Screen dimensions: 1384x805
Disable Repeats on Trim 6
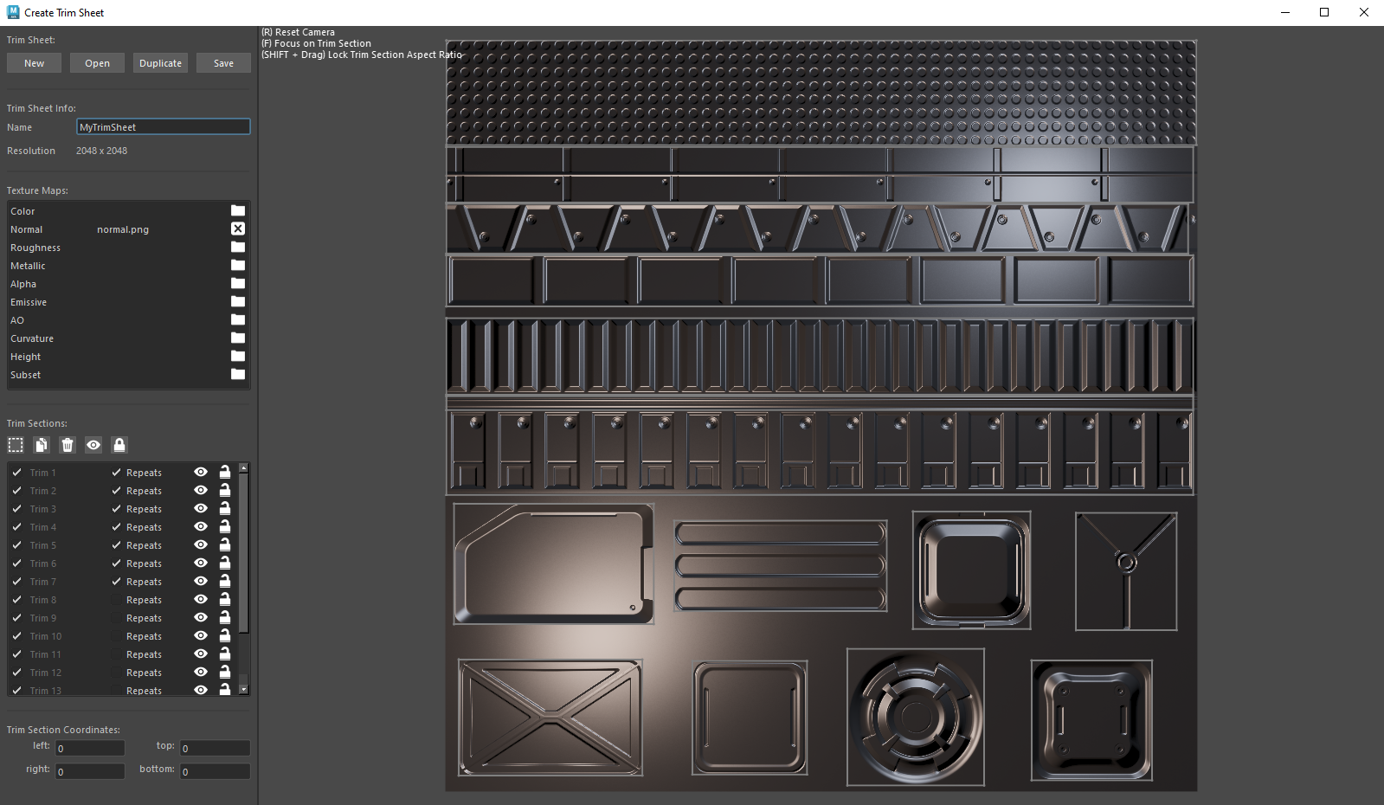pyautogui.click(x=116, y=563)
